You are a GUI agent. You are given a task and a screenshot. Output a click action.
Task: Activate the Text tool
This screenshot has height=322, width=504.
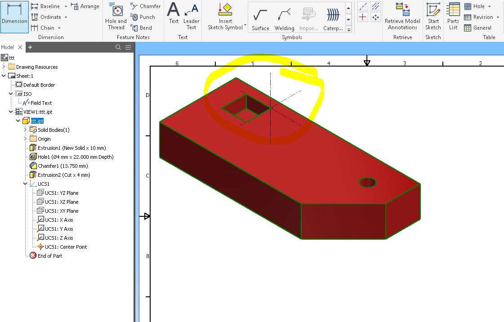(174, 13)
